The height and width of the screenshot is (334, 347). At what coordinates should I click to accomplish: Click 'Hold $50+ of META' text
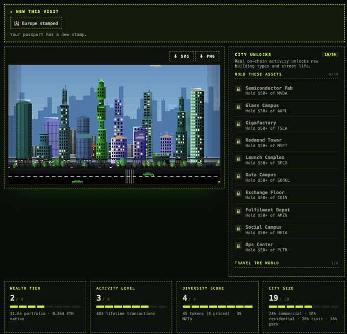(266, 232)
